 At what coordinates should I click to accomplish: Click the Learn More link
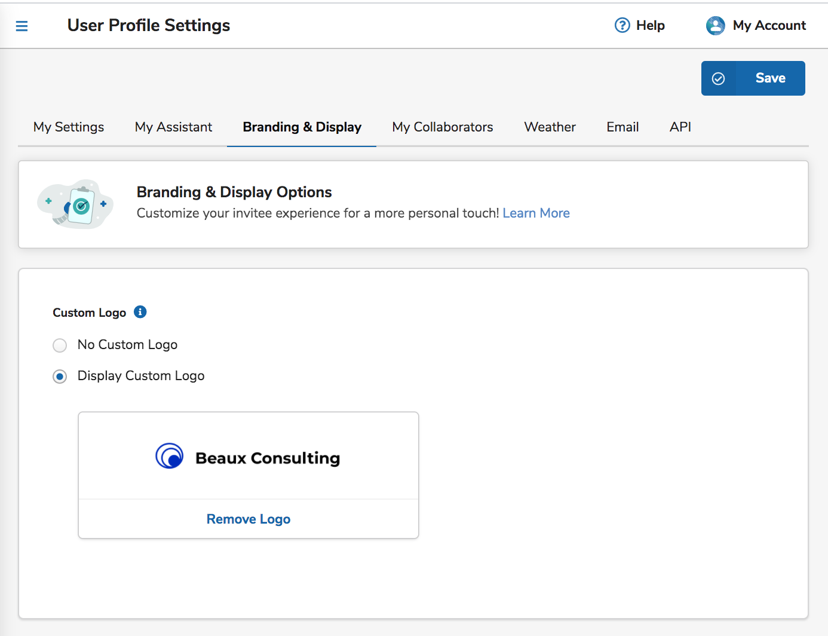point(536,213)
